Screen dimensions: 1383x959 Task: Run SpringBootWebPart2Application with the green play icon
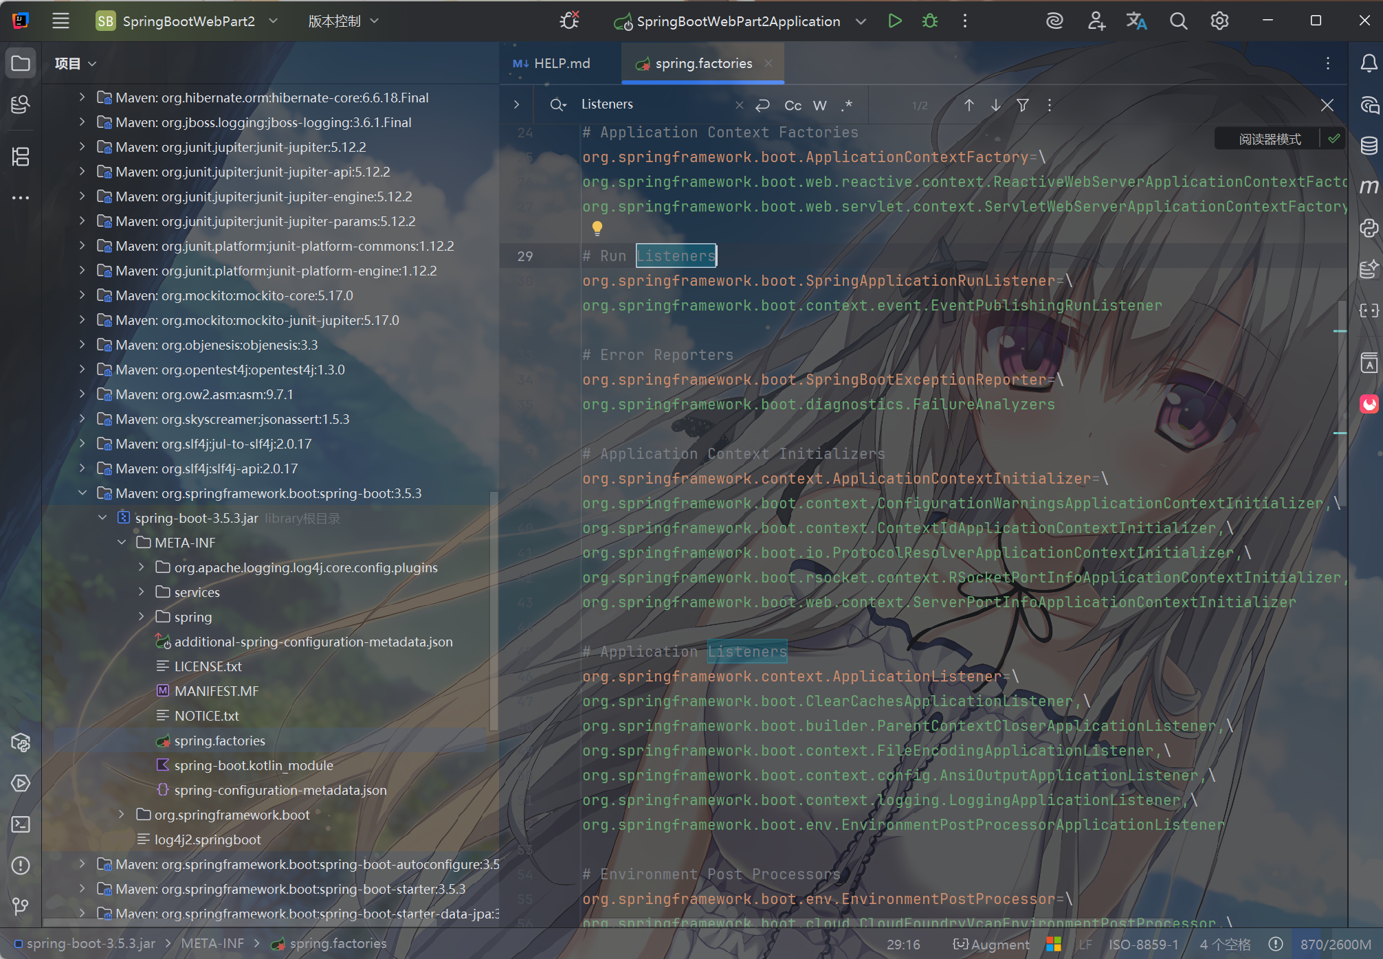pos(894,21)
